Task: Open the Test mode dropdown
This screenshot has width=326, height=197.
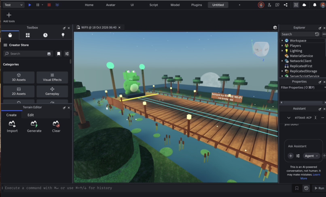Action: point(13,5)
